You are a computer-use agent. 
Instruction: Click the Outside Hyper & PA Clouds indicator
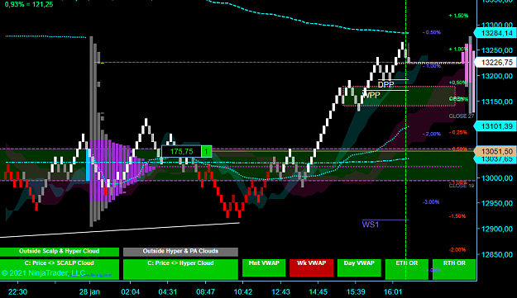point(180,252)
